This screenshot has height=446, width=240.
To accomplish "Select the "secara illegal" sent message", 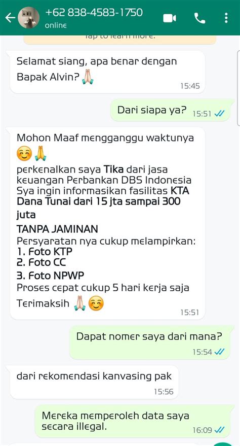I will 133,421.
